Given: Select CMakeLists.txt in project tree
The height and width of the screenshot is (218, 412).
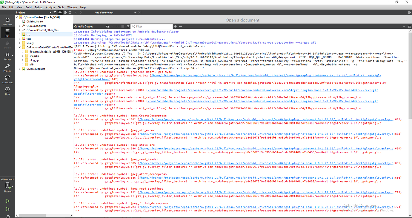Looking at the screenshot, I should (x=35, y=22).
